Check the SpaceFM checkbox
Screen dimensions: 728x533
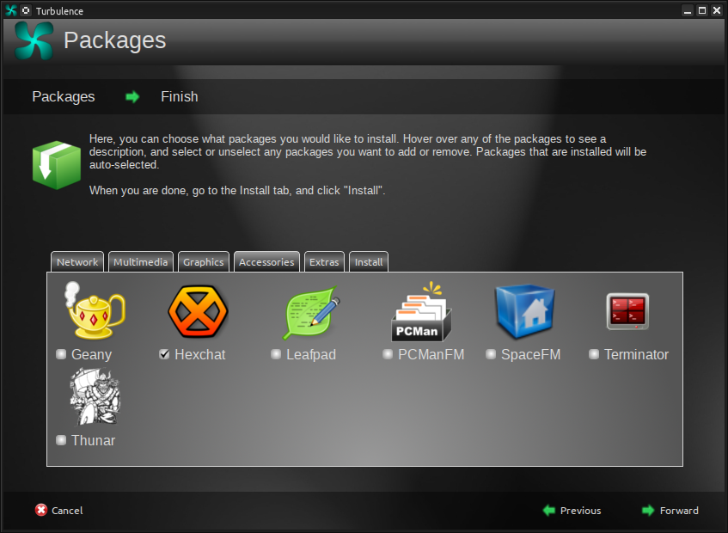[x=490, y=354]
